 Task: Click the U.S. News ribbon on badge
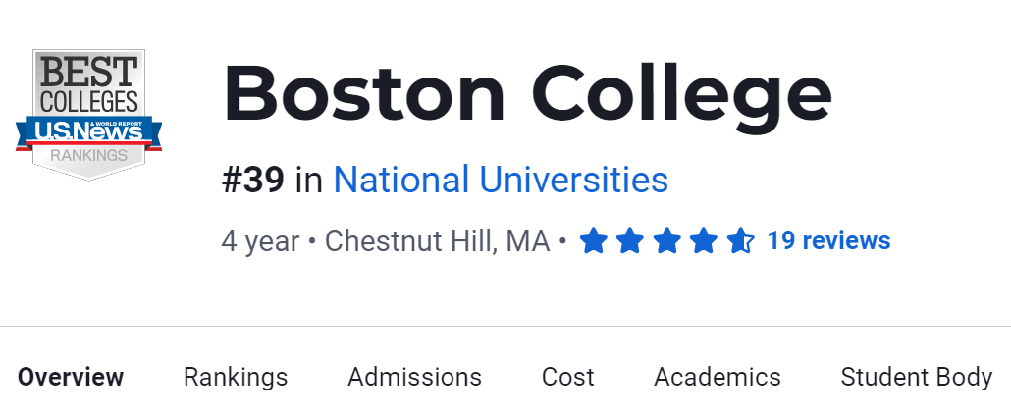pyautogui.click(x=89, y=130)
